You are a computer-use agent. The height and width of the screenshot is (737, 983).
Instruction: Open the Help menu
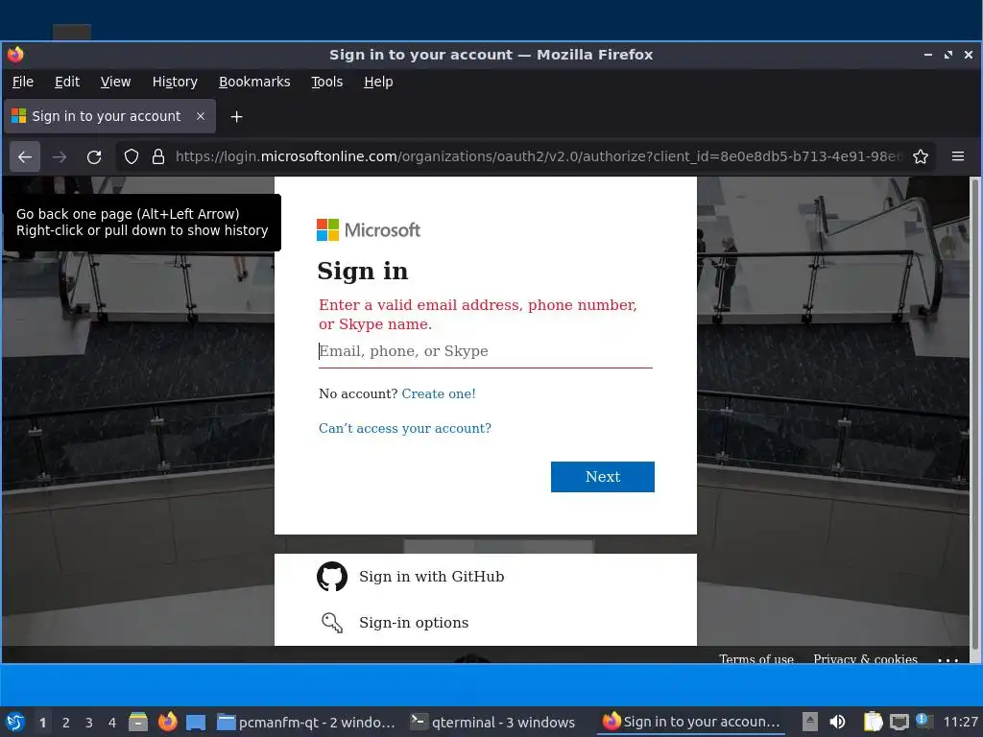(378, 83)
